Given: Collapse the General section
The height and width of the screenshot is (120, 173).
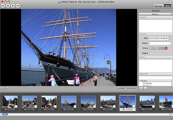Looking at the screenshot, I should [140, 34].
